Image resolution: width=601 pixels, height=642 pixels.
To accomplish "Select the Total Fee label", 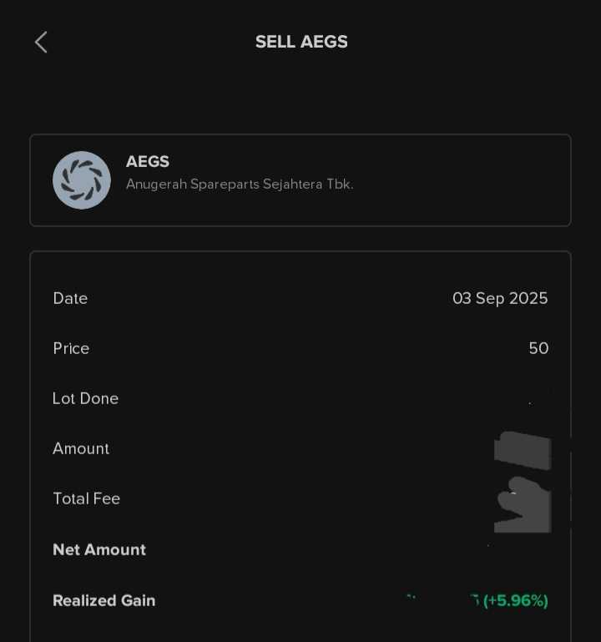I will tap(86, 498).
